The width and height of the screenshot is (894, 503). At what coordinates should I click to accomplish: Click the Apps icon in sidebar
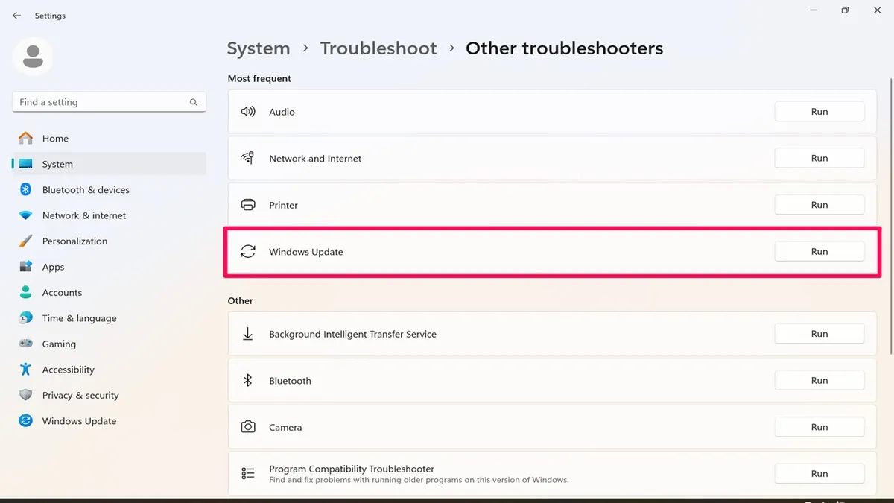tap(26, 267)
